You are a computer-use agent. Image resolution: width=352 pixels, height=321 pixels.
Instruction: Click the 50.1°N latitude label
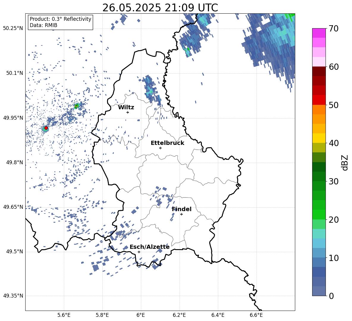click(x=15, y=73)
